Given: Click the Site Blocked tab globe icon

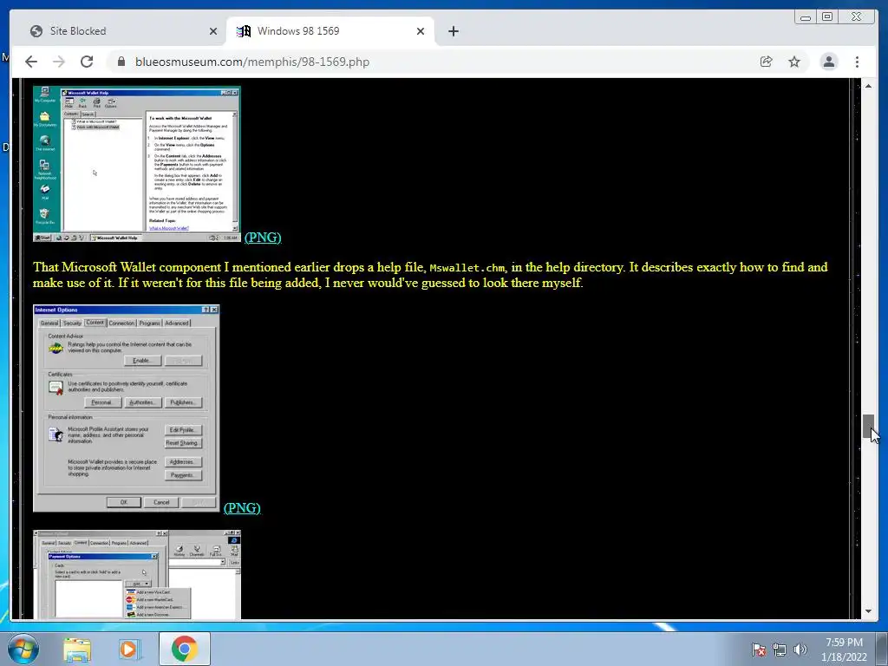Looking at the screenshot, I should 36,31.
